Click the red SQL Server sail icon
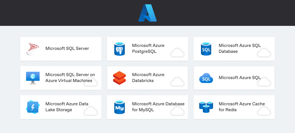295x133 pixels. [32, 49]
